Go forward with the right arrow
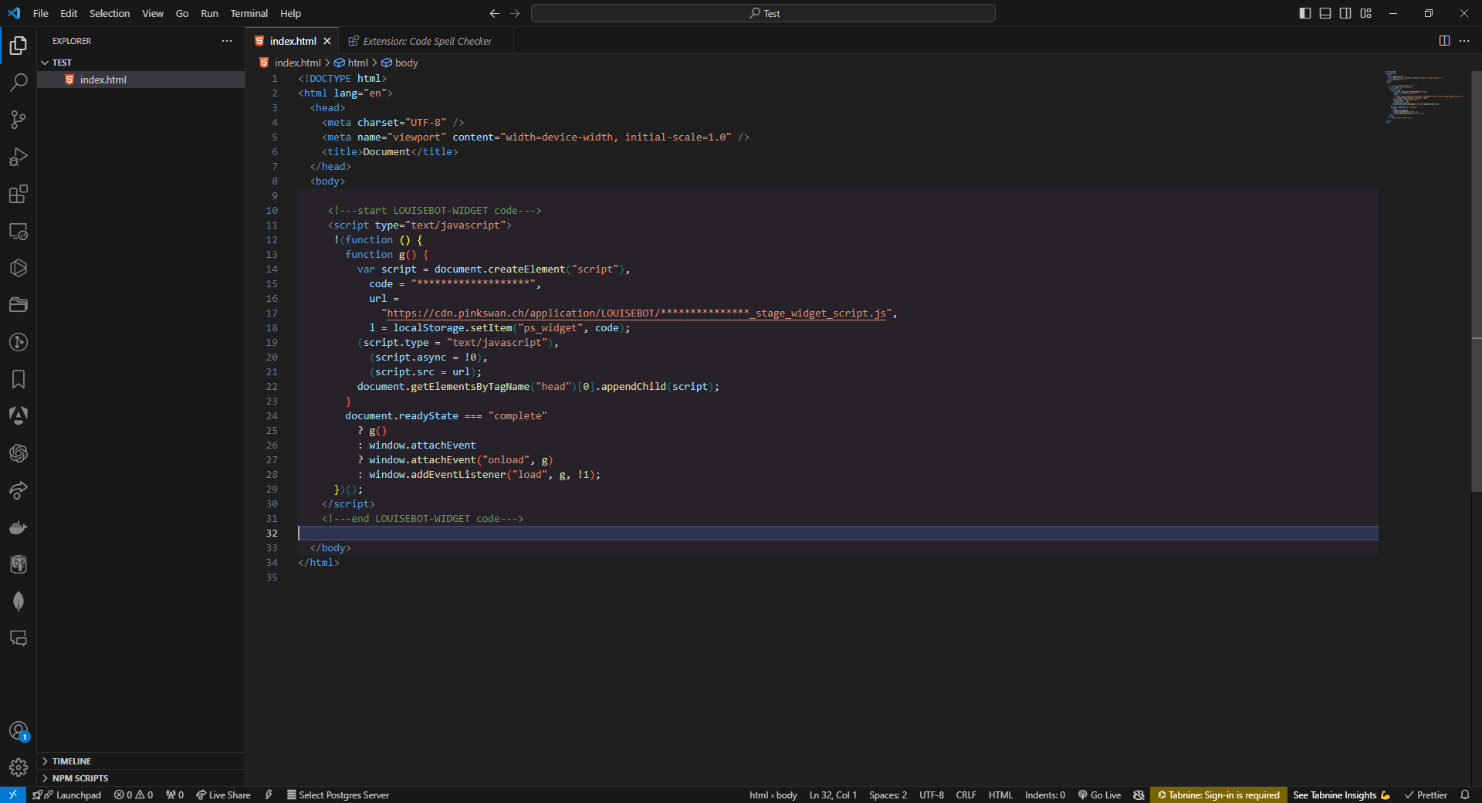This screenshot has height=803, width=1482. click(515, 13)
